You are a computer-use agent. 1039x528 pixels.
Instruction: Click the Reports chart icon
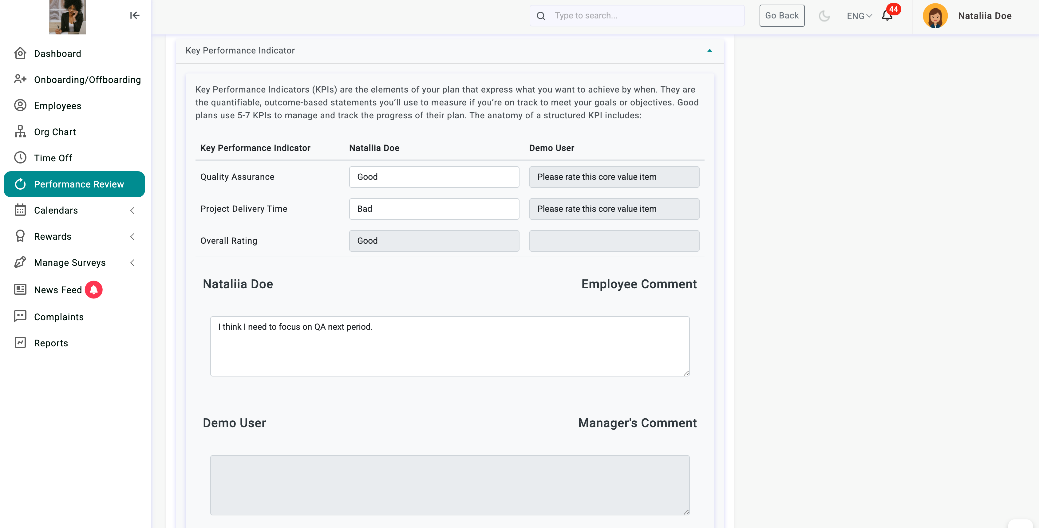[20, 342]
